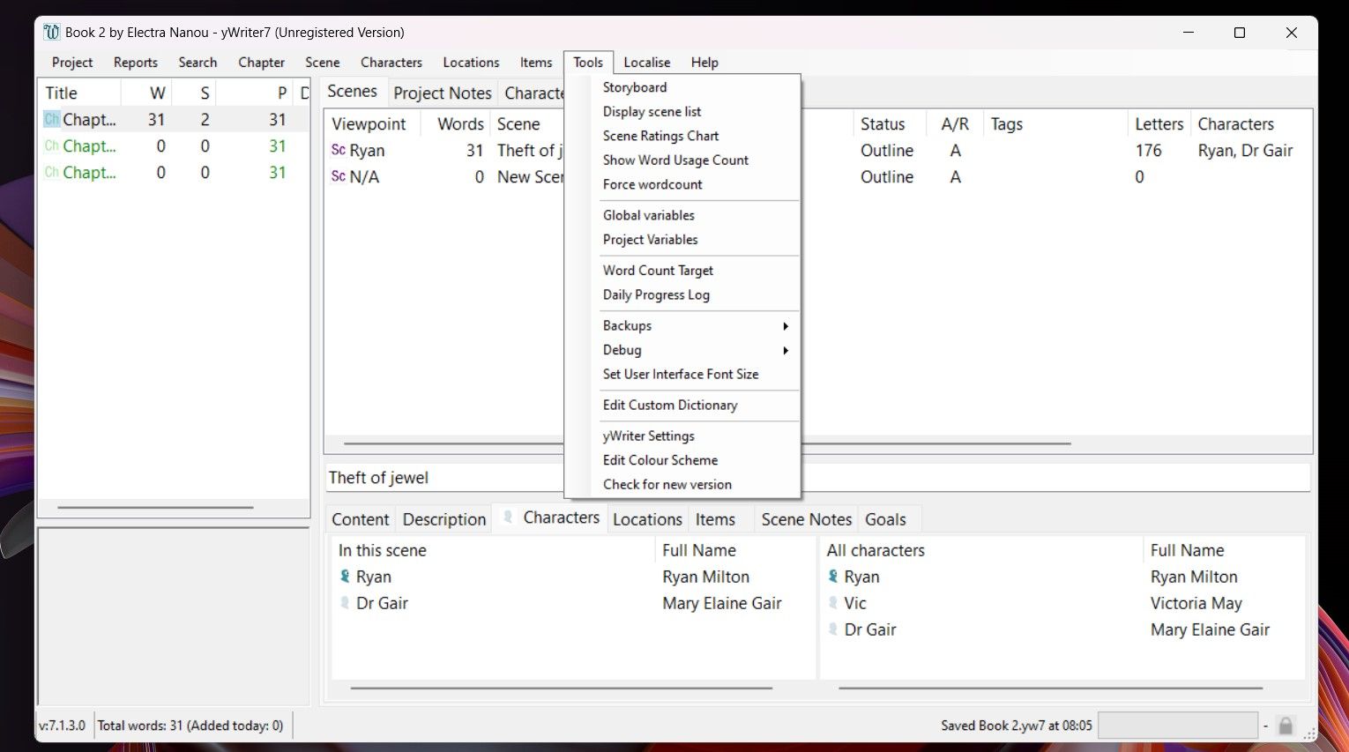1349x752 pixels.
Task: Click the Sc icon beside N/A scene
Action: click(339, 177)
